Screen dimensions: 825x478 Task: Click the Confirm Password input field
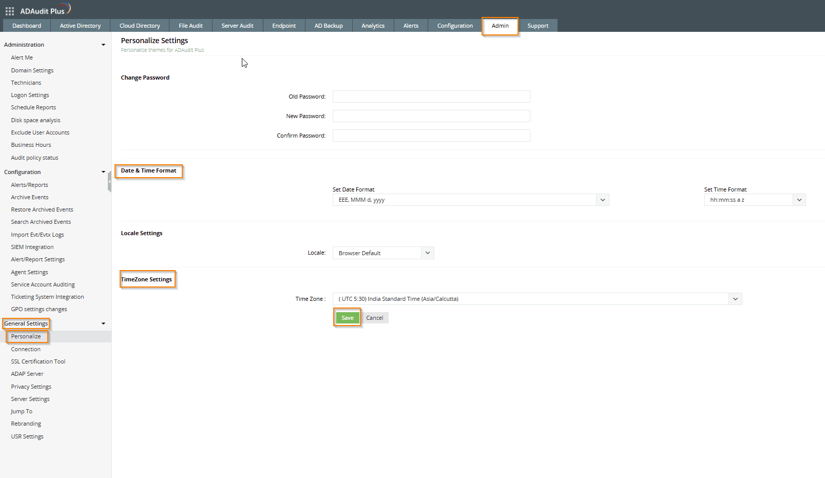[x=431, y=136]
